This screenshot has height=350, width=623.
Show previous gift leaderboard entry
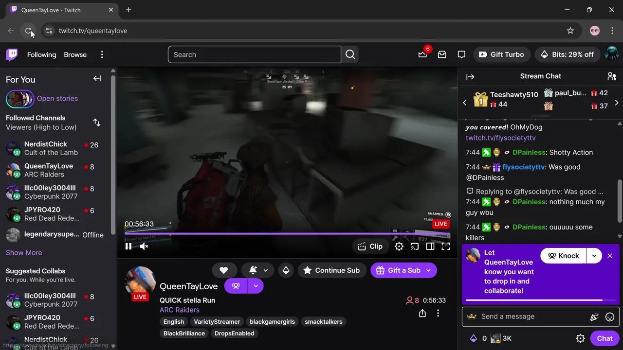coord(464,103)
